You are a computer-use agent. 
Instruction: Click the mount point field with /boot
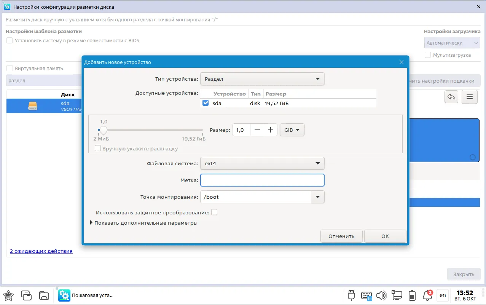coord(256,197)
